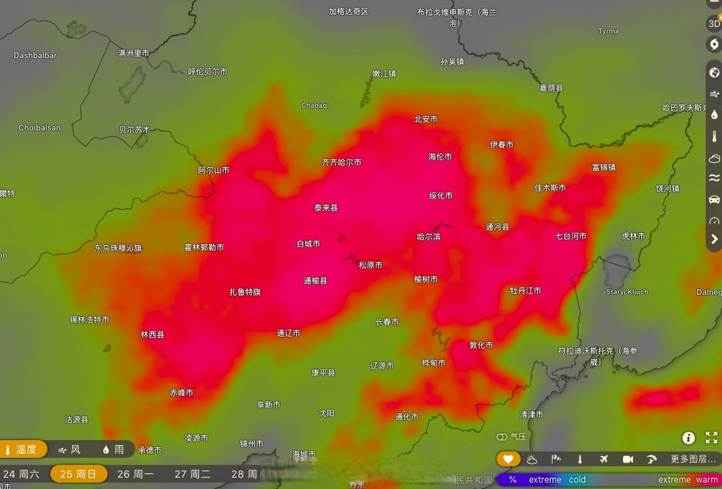Open the hurricane tracker icon

pyautogui.click(x=714, y=44)
